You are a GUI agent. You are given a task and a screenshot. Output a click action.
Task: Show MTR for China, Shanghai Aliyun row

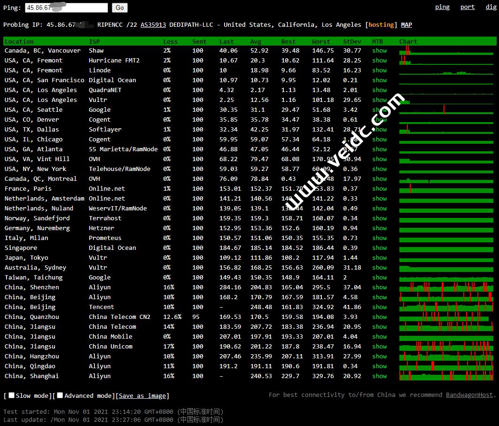[x=379, y=376]
